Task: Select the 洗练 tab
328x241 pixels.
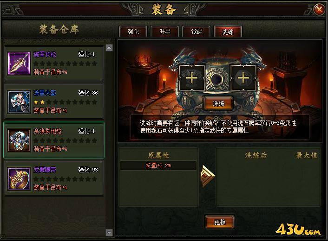Action: (x=228, y=32)
